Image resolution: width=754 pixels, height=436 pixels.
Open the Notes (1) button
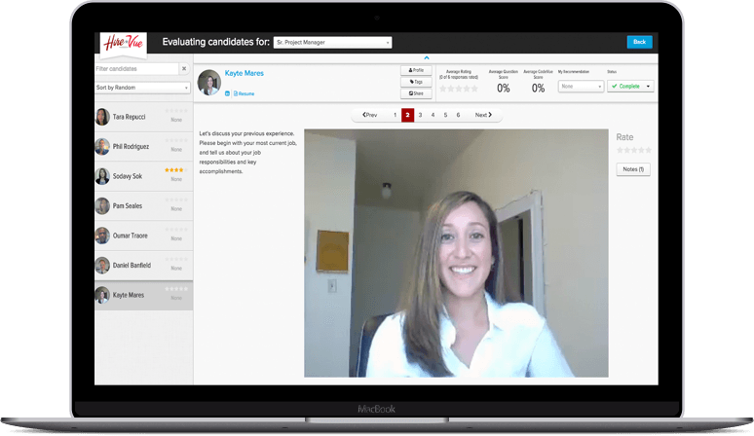[x=633, y=169]
